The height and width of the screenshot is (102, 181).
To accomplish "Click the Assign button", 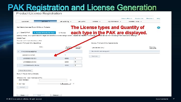I will pos(22,87).
